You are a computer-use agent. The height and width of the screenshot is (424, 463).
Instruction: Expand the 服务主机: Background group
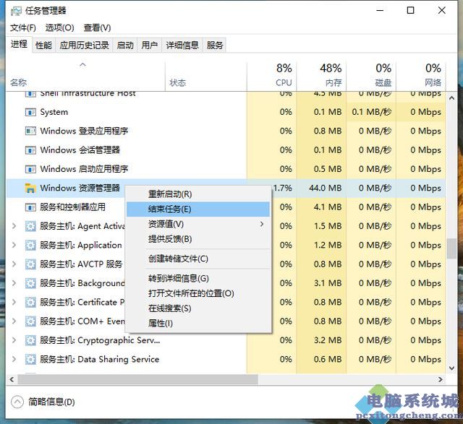tap(14, 283)
